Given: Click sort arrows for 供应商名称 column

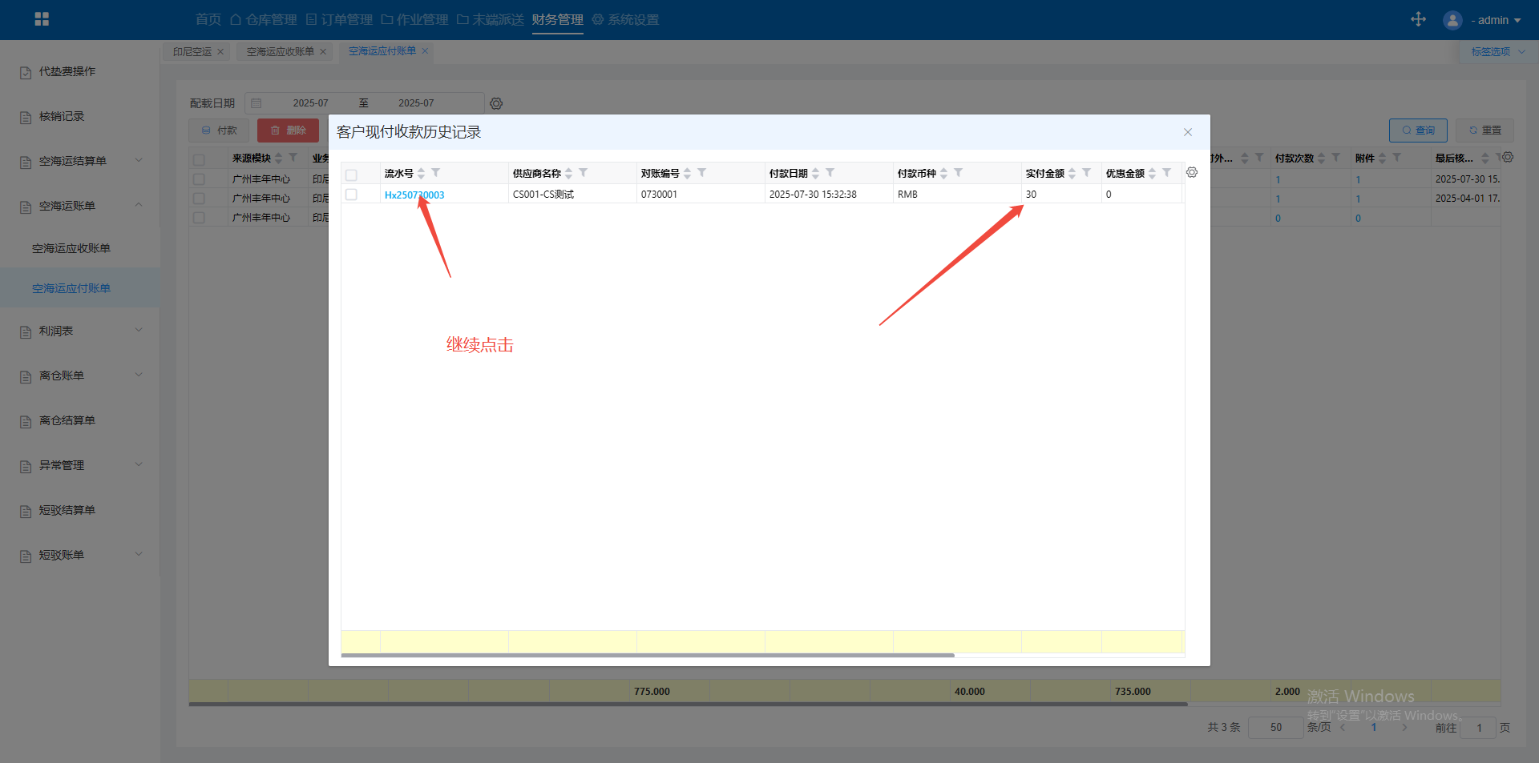Looking at the screenshot, I should click(568, 174).
